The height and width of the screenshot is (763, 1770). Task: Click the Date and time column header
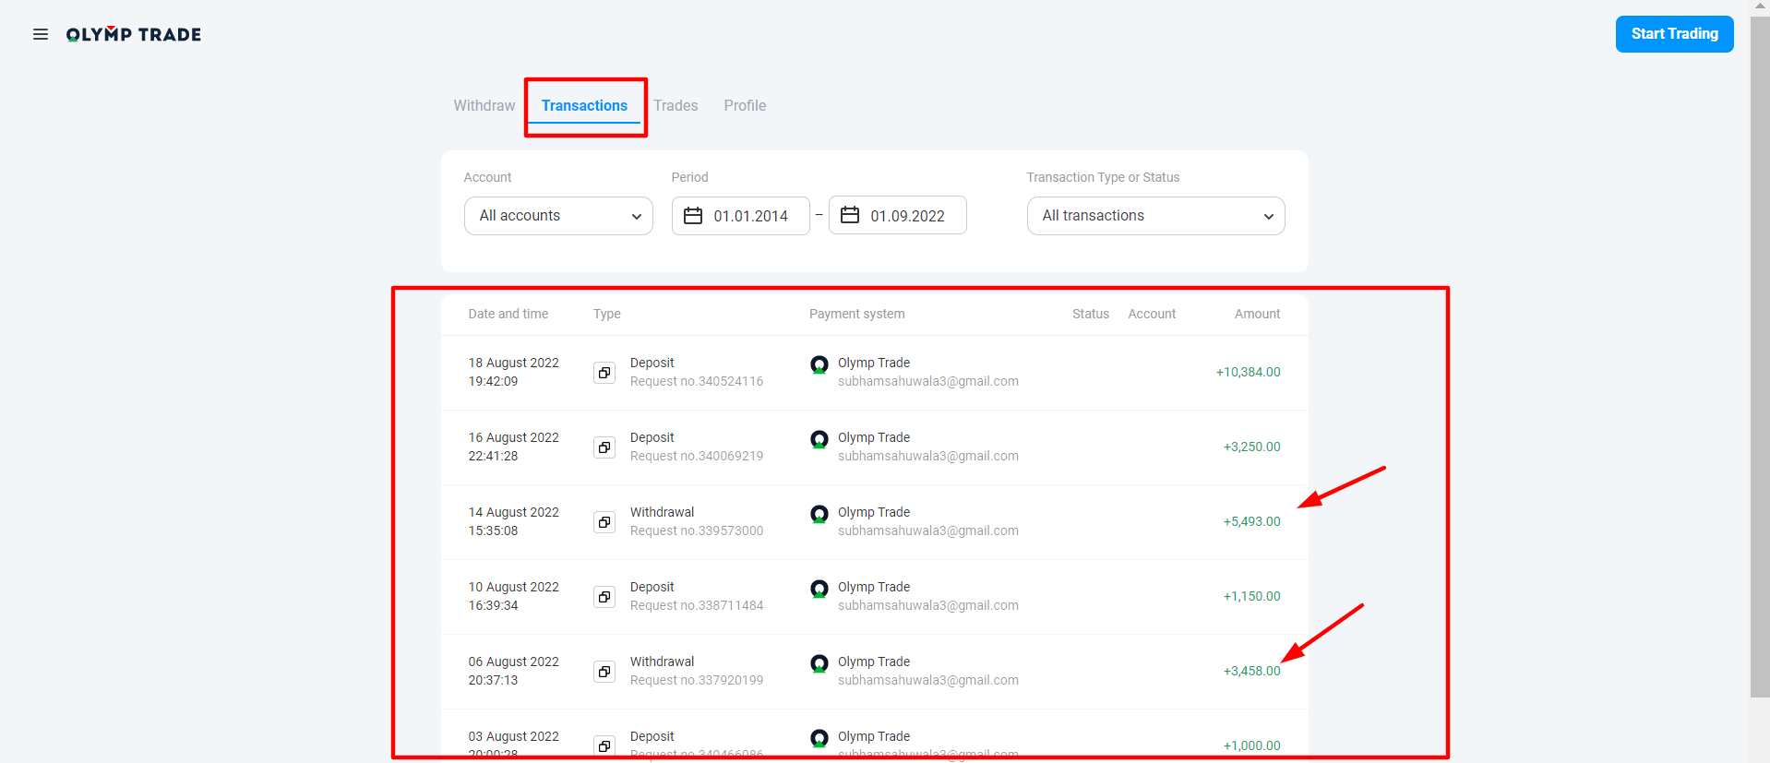click(508, 314)
